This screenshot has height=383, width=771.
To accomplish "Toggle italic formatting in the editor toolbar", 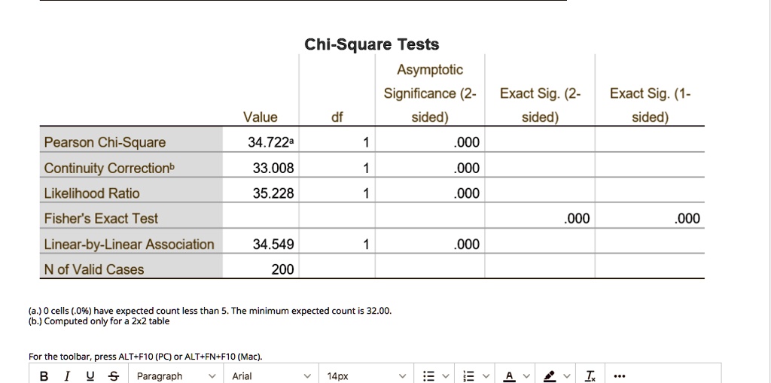I will click(67, 376).
